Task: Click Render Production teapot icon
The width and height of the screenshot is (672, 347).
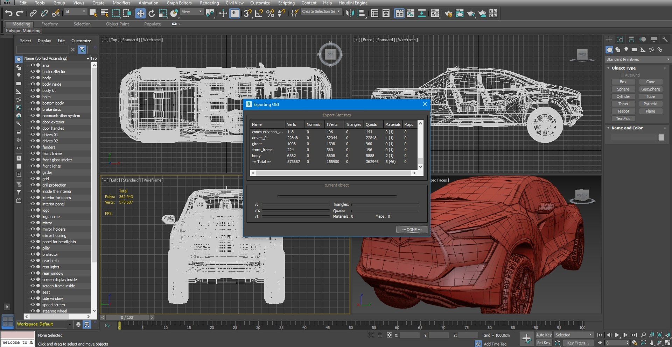Action: pos(471,13)
